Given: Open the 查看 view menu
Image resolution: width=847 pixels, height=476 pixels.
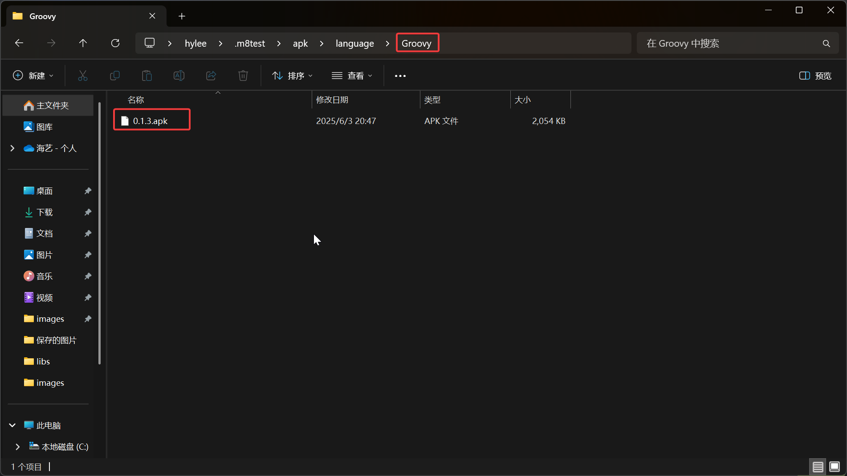Looking at the screenshot, I should pyautogui.click(x=352, y=76).
